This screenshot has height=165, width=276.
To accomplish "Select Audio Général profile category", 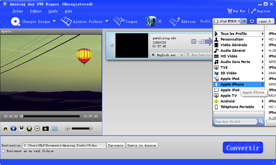I will 239,50.
